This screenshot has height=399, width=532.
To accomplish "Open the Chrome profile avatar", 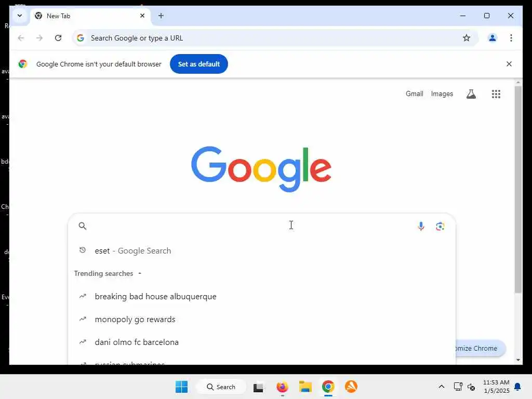I will coord(493,38).
